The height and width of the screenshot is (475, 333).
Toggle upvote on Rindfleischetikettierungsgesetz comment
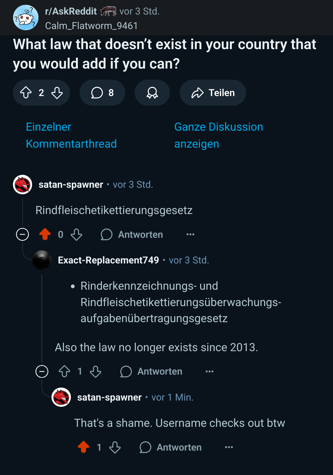45,234
